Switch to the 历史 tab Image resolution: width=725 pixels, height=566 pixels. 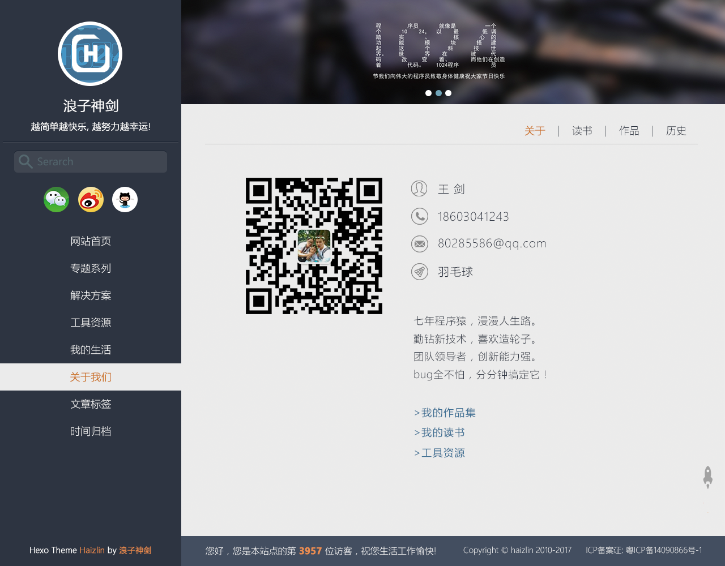pyautogui.click(x=676, y=131)
